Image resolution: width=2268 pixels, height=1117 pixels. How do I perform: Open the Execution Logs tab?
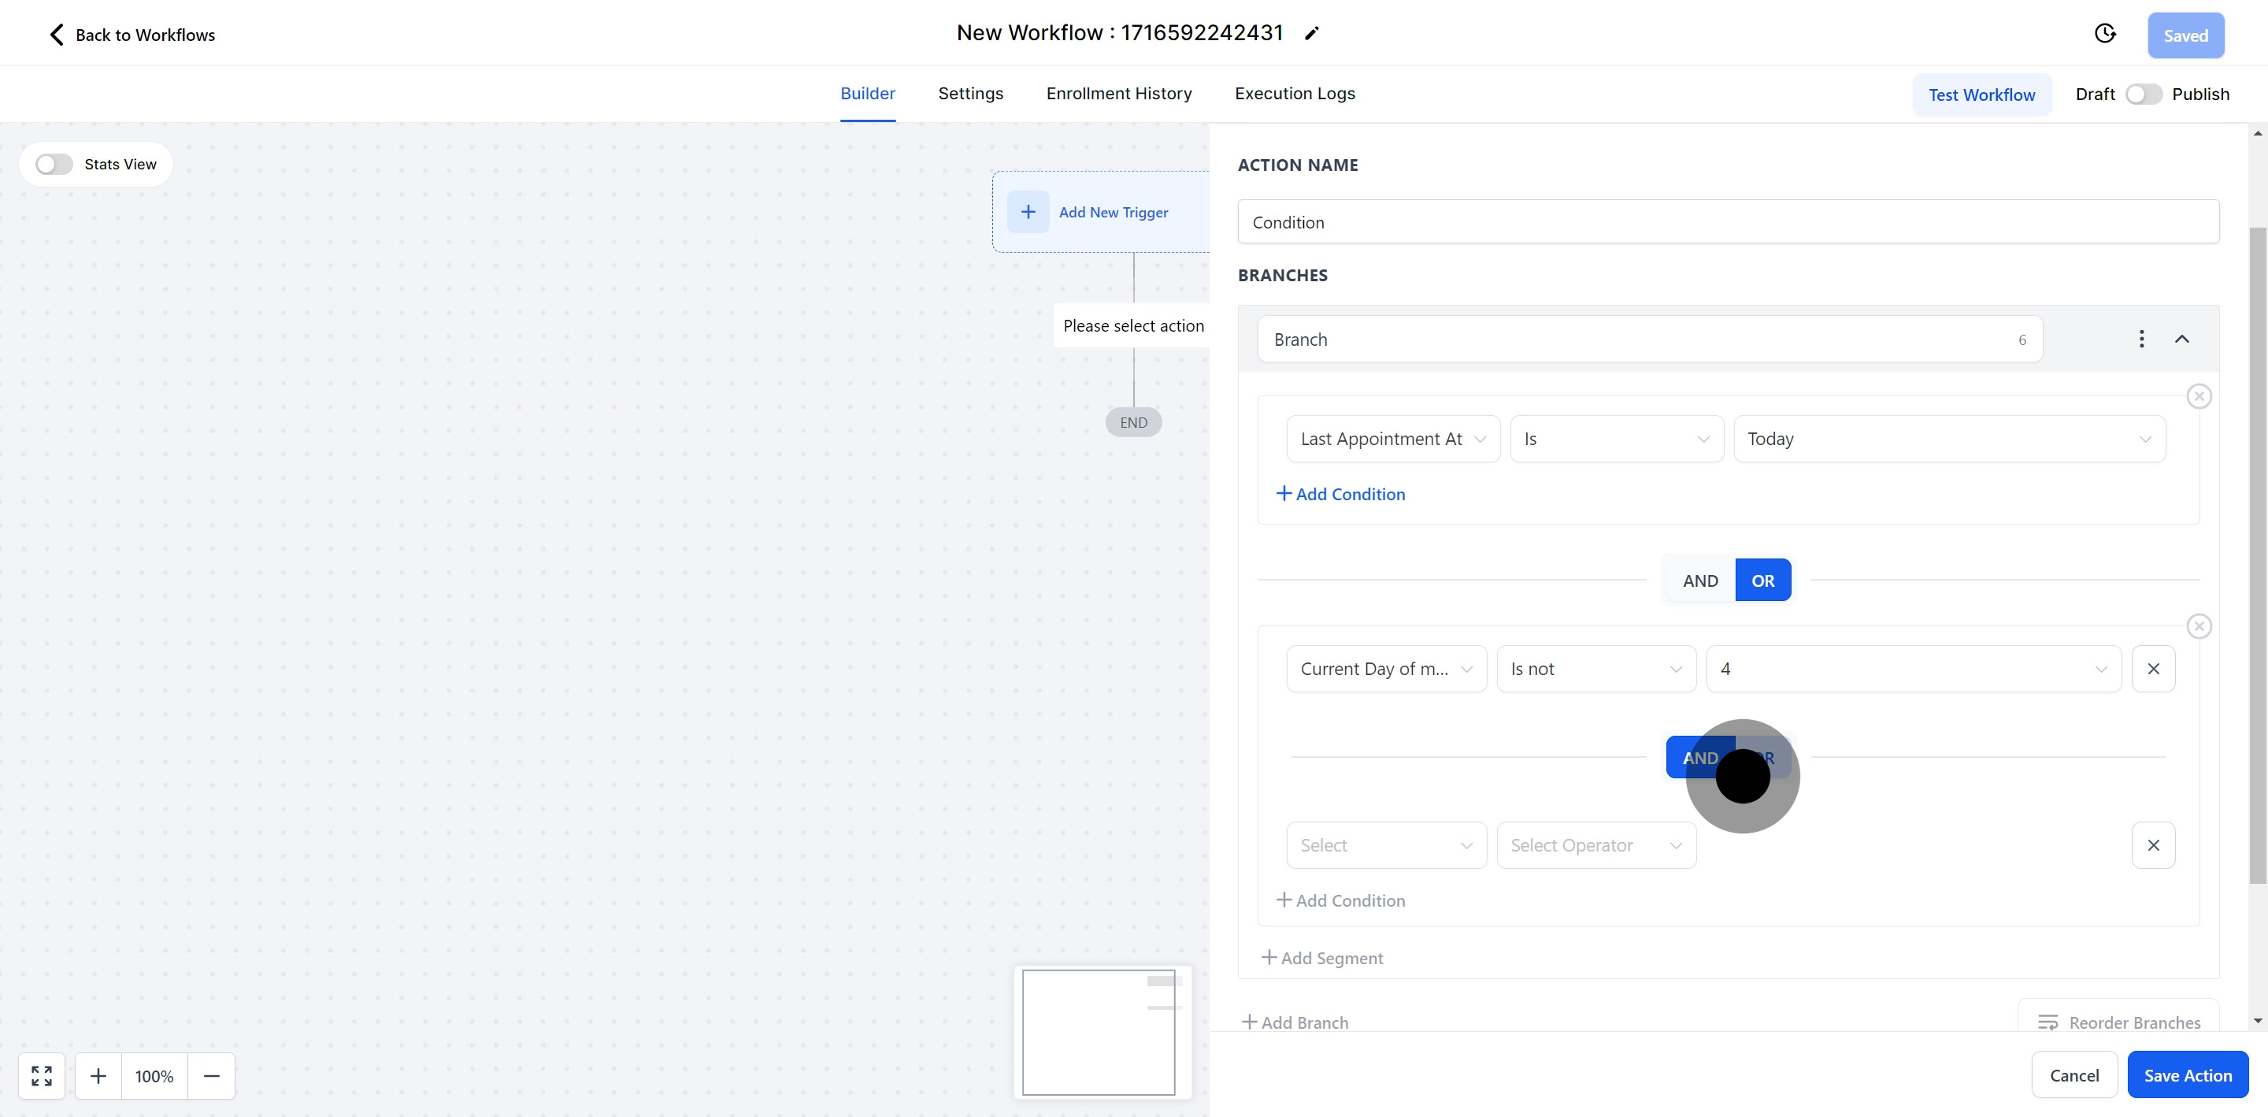point(1294,94)
